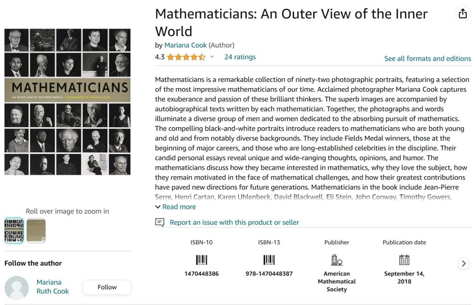This screenshot has height=305, width=476.
Task: Click the ISBN-13 barcode icon
Action: click(x=269, y=260)
